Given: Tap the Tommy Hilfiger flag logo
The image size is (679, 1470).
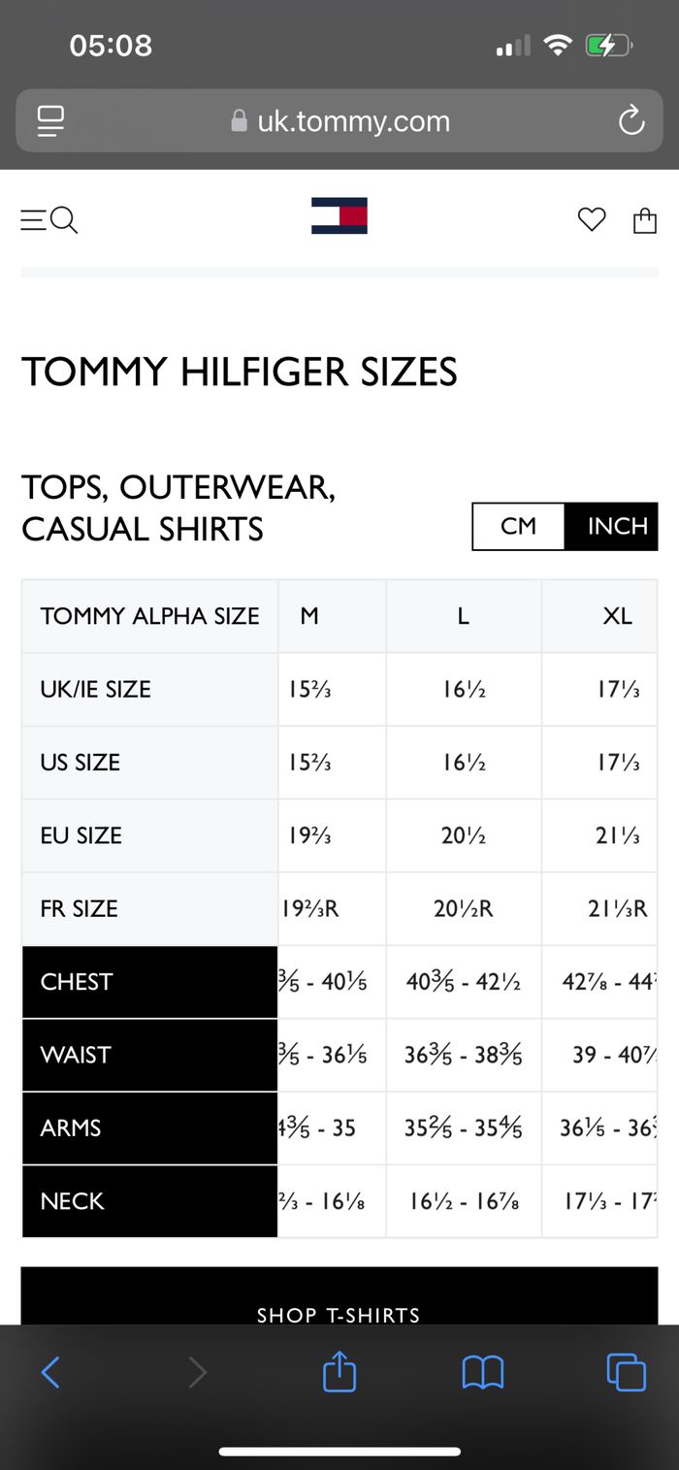Looking at the screenshot, I should (339, 215).
